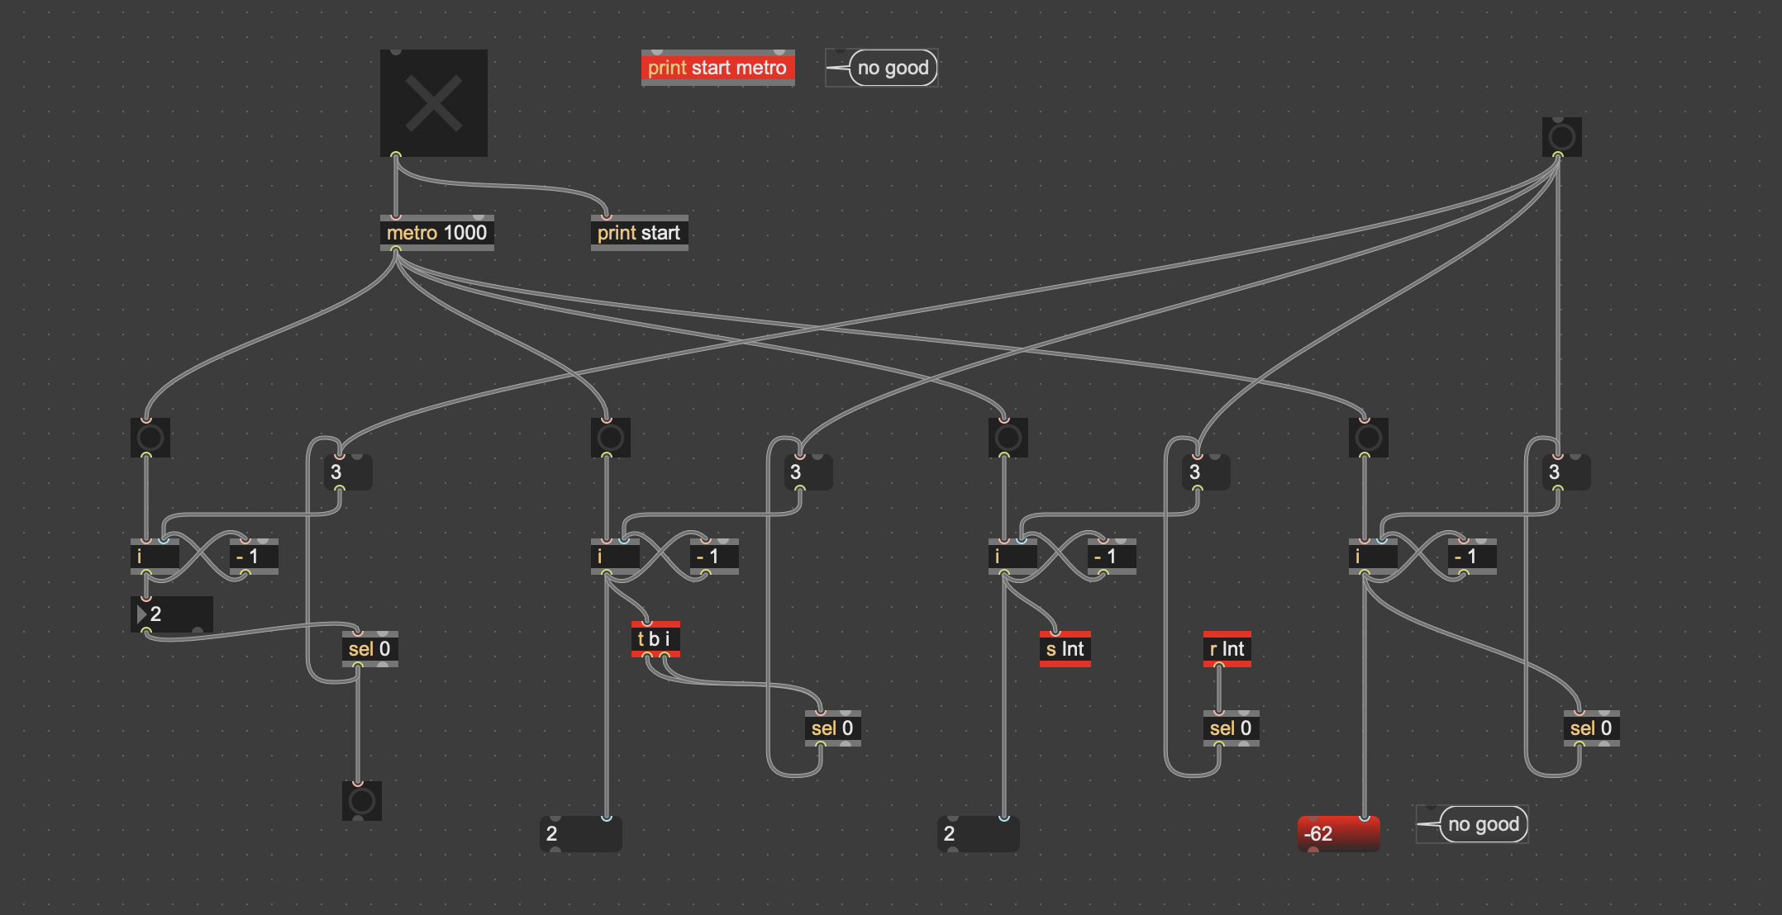This screenshot has height=915, width=1782.
Task: Click the red -62 number box
Action: pyautogui.click(x=1337, y=833)
